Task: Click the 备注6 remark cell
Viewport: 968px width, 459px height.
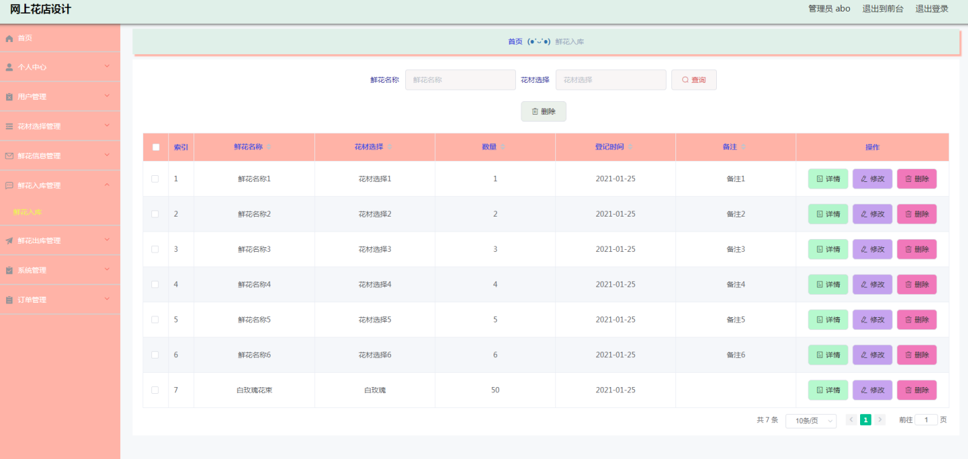Action: click(736, 355)
